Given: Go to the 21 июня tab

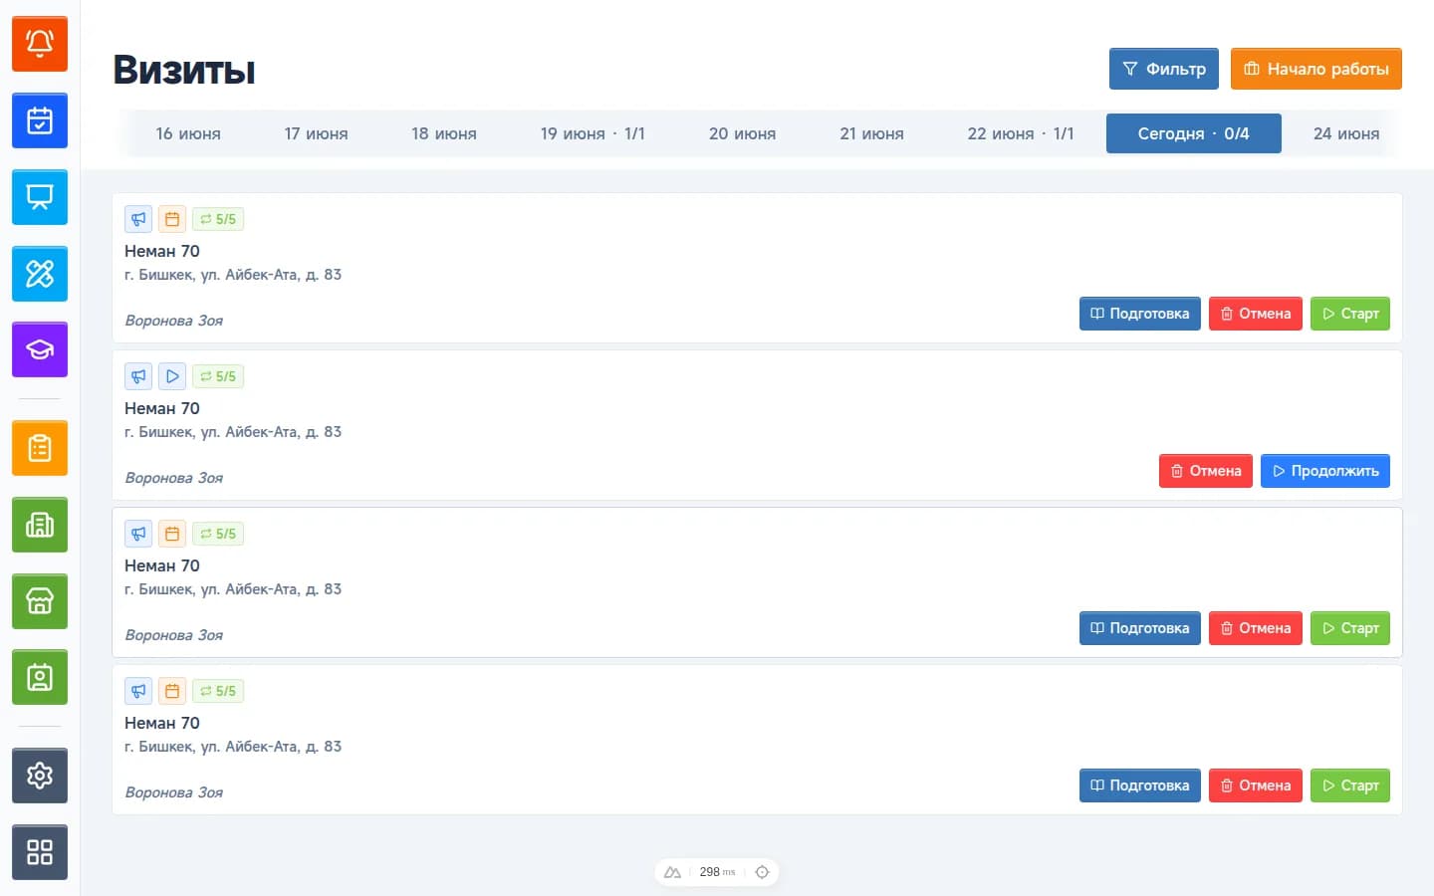Looking at the screenshot, I should point(871,133).
